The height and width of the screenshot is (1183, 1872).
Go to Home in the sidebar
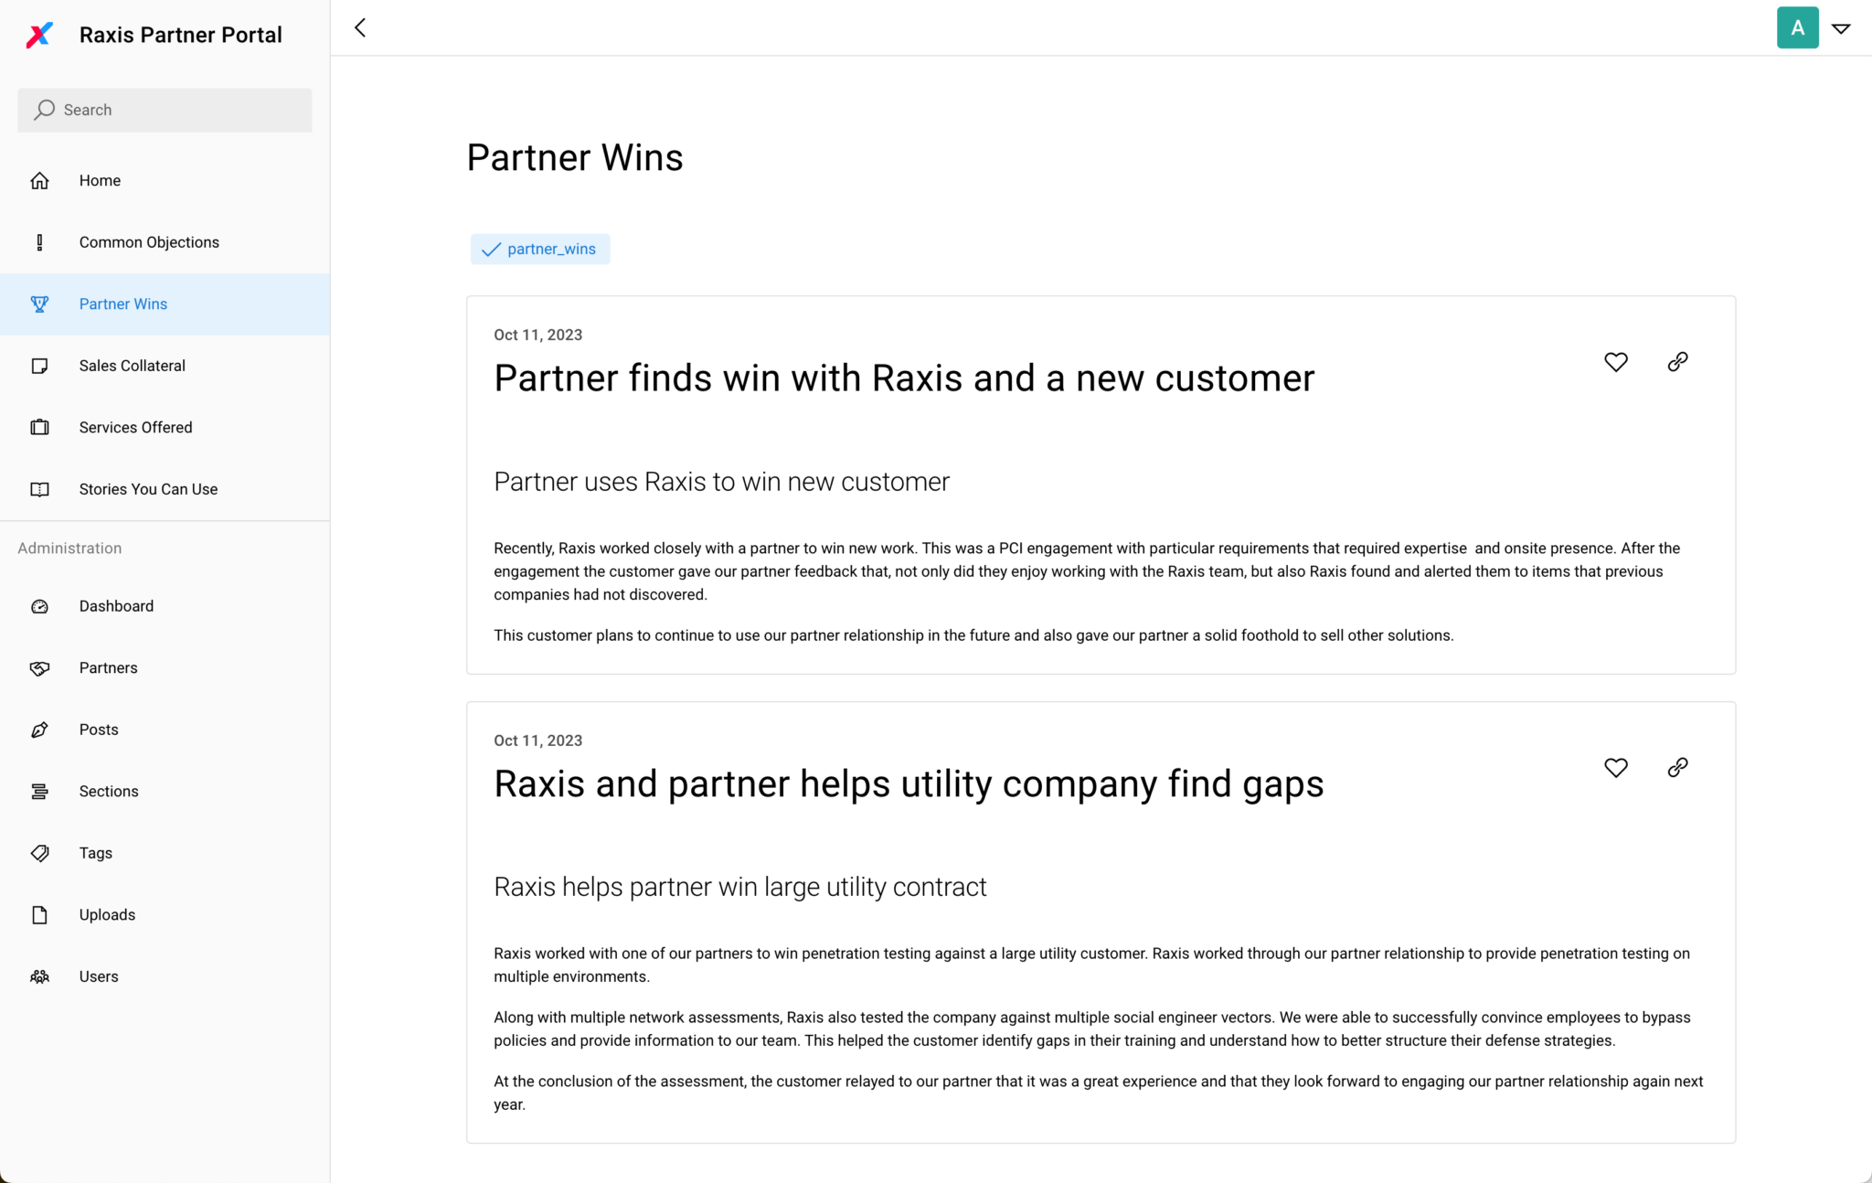(165, 181)
